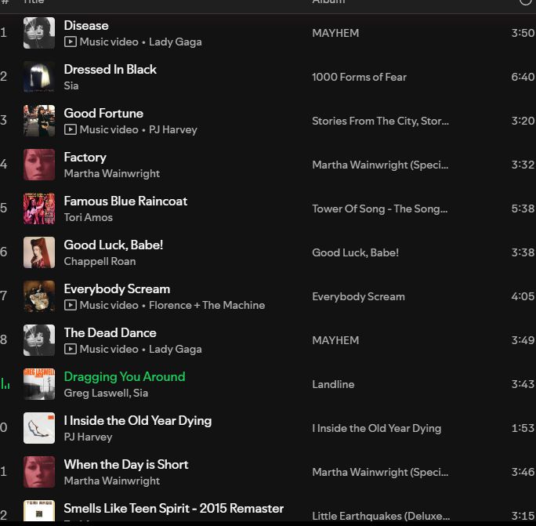This screenshot has width=536, height=526.
Task: Click the music video icon under Disease
Action: [70, 42]
